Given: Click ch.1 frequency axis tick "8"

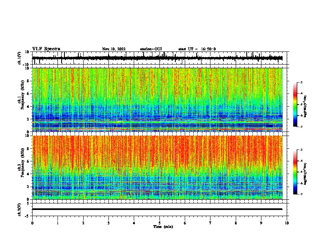Looking at the screenshot, I should click(x=28, y=81).
